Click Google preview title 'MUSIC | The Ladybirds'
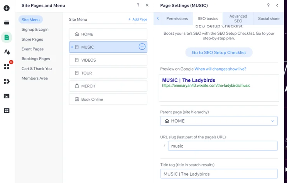Screen dimensions: 287x183 [189, 80]
